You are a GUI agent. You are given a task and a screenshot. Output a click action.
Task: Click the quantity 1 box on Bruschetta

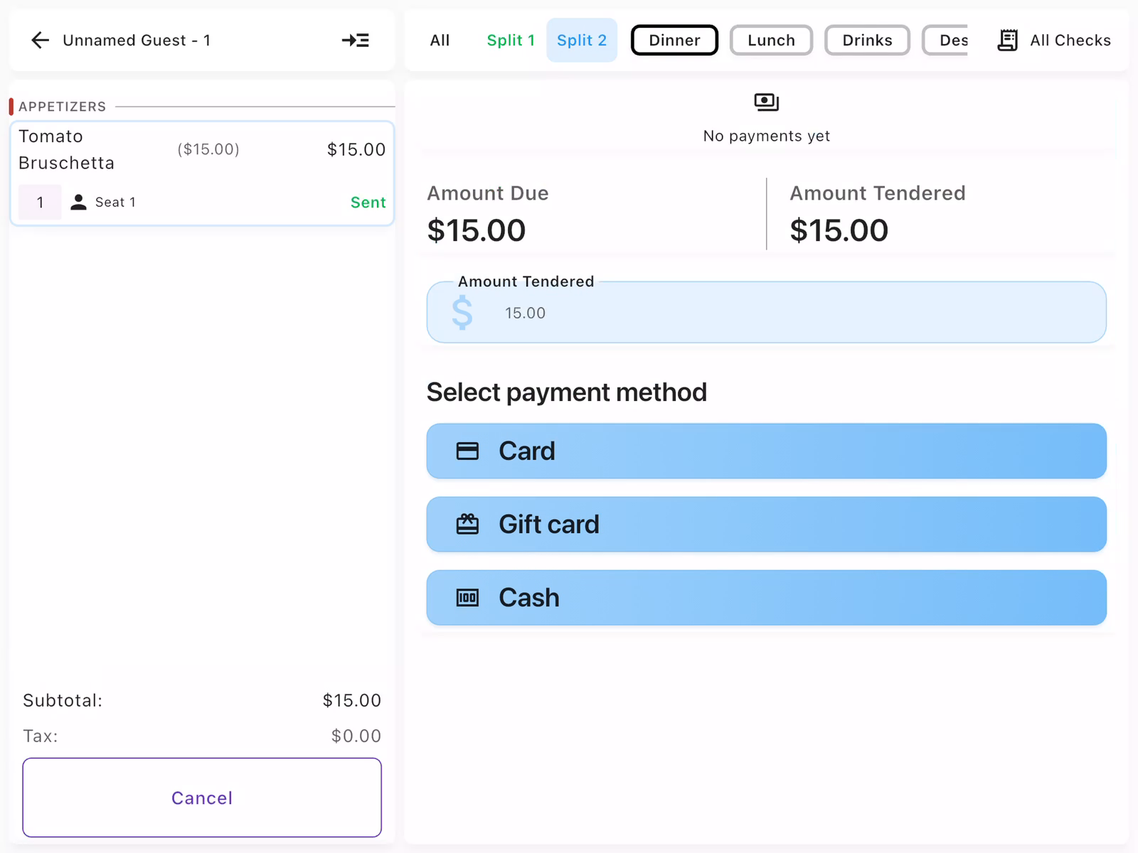[40, 203]
